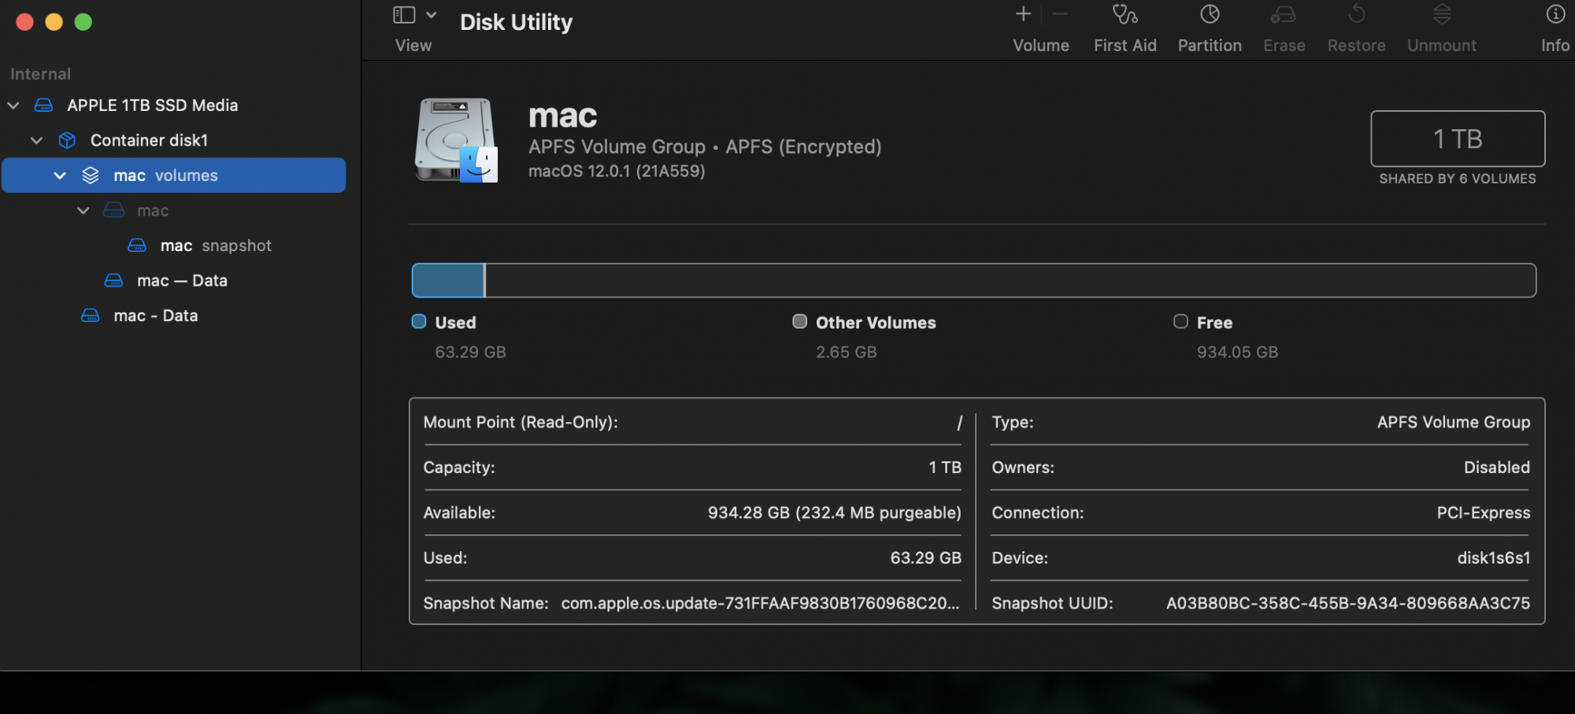Click the mac snapshot drive icon
1575x714 pixels.
click(x=137, y=246)
